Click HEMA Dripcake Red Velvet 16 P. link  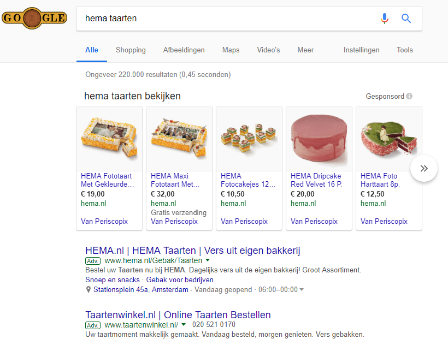point(316,180)
